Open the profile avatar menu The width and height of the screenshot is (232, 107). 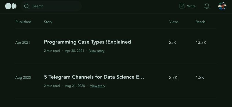tap(222, 6)
